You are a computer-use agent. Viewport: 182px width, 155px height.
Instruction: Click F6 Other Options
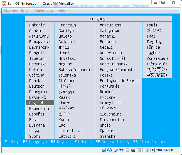coord(150,142)
